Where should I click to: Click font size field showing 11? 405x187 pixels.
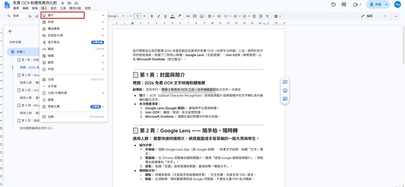click(137, 16)
